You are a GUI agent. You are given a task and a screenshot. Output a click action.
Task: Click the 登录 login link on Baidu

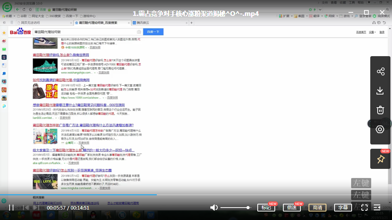[x=382, y=32]
